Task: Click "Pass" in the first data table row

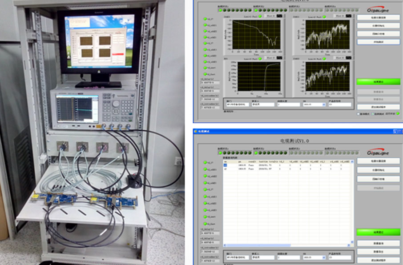Action: (251, 165)
